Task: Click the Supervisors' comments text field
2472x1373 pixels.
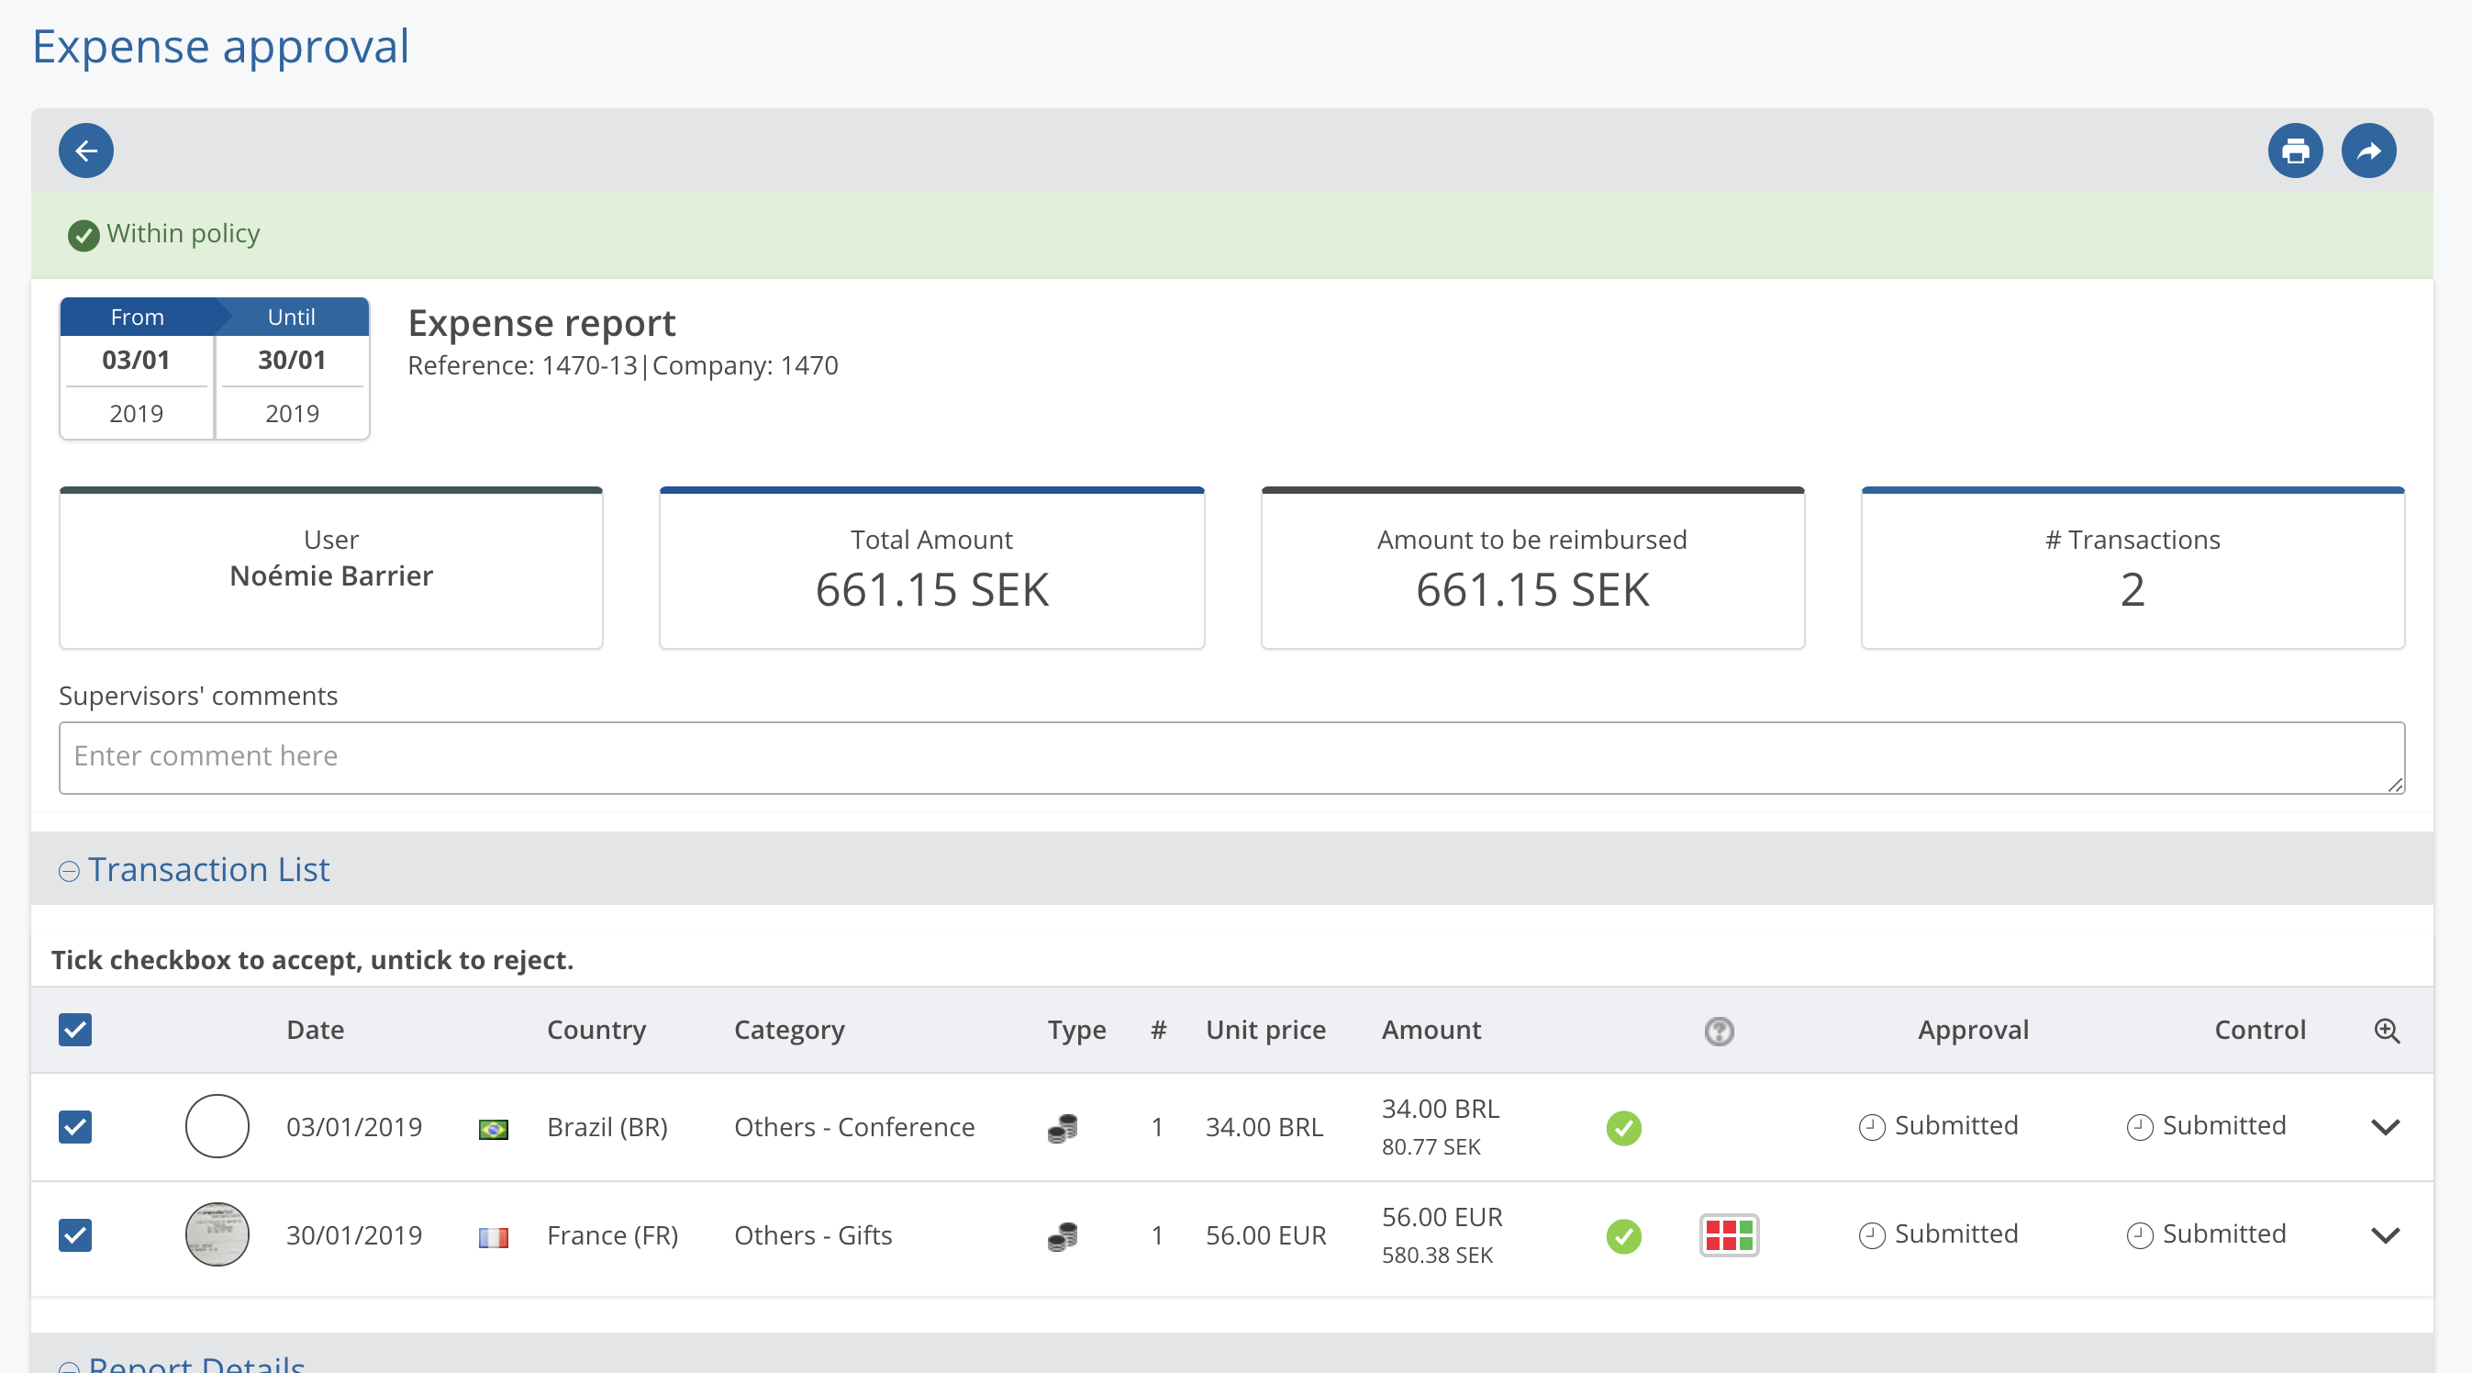Action: pos(1231,757)
